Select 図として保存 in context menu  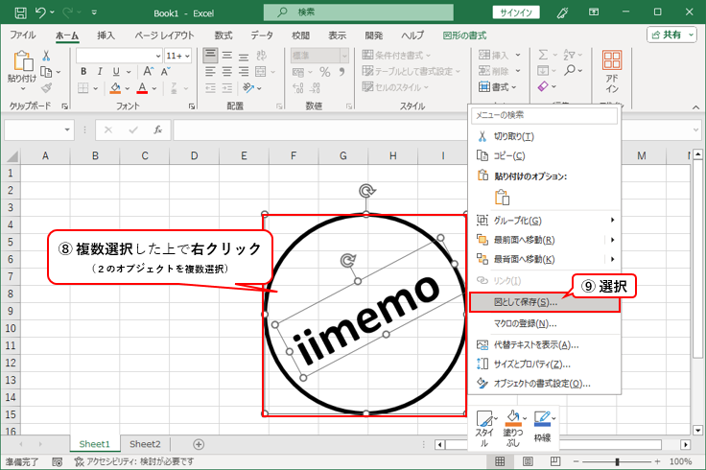(544, 302)
